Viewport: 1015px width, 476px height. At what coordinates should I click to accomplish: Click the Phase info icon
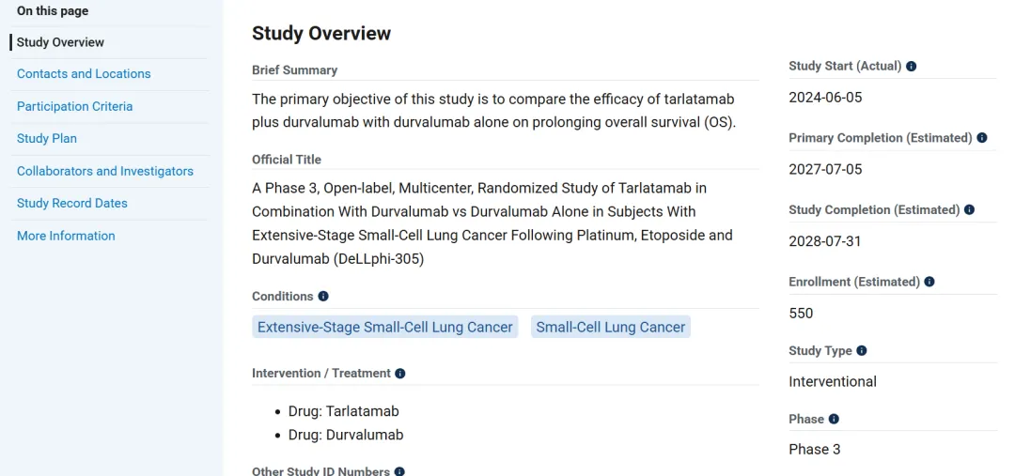point(834,420)
